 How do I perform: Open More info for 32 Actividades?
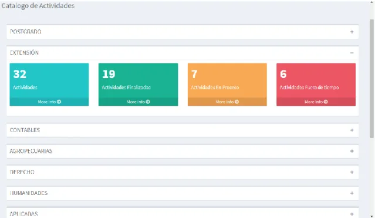click(49, 102)
